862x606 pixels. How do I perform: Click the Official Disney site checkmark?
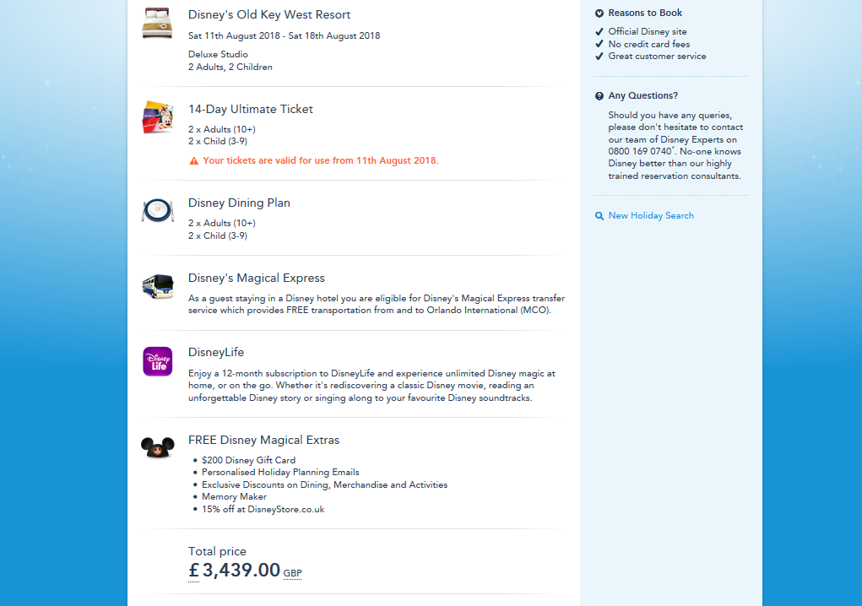(x=599, y=32)
